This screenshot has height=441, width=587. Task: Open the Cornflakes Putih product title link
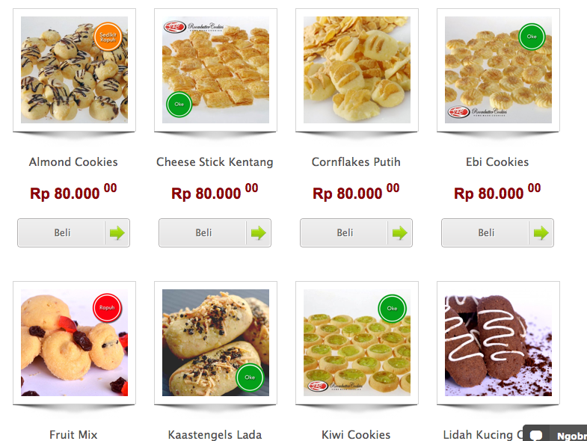(356, 161)
